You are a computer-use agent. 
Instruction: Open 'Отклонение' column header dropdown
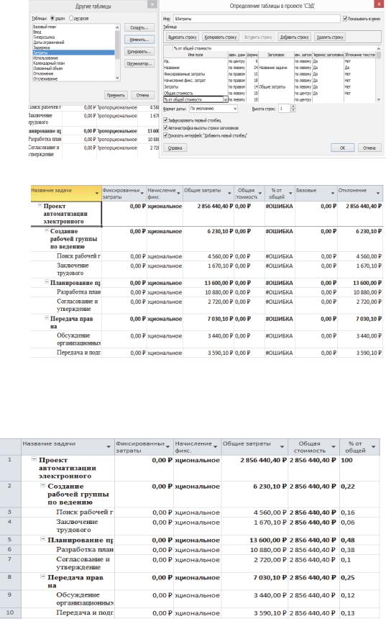pos(378,193)
